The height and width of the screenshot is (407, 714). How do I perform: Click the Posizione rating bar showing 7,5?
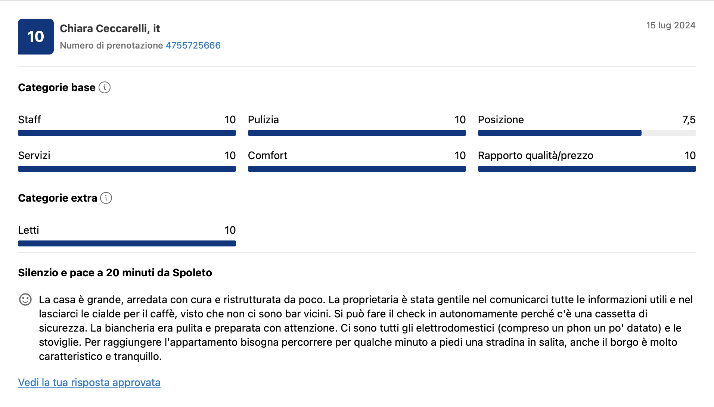pos(587,133)
